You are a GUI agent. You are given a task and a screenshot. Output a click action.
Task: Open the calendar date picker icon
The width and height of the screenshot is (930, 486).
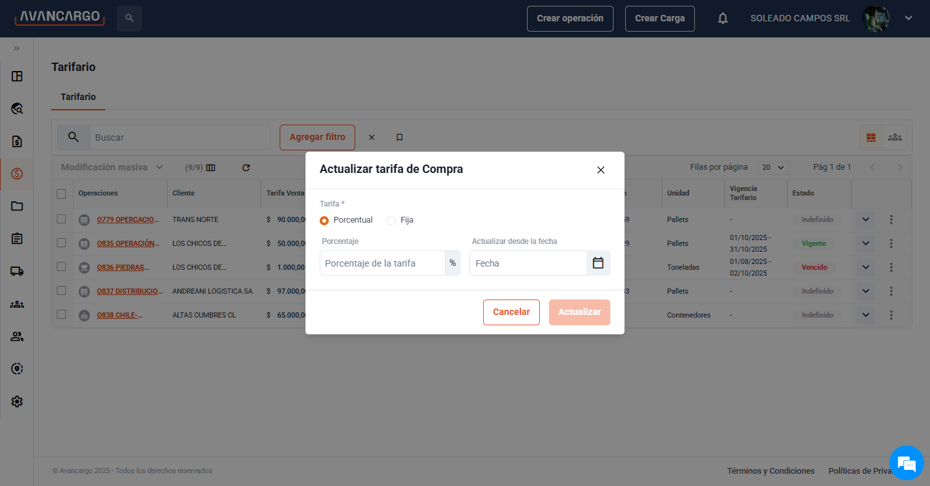tap(598, 263)
